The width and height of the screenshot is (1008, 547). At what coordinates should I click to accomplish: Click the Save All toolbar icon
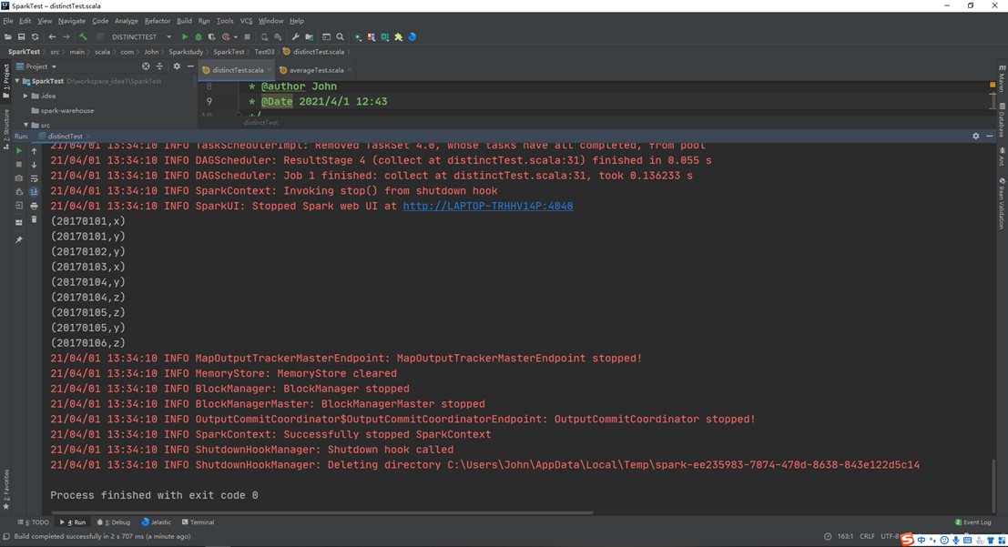pyautogui.click(x=21, y=37)
